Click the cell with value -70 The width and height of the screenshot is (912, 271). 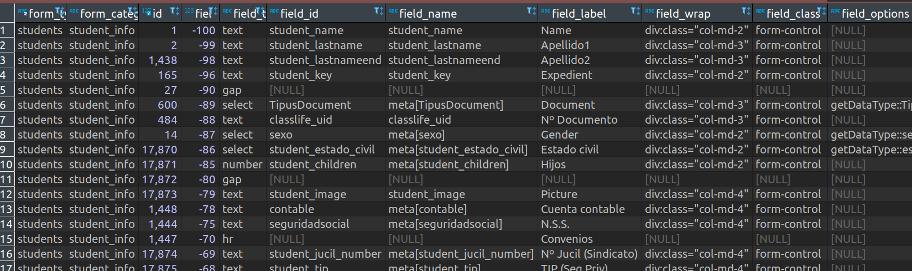click(x=200, y=239)
